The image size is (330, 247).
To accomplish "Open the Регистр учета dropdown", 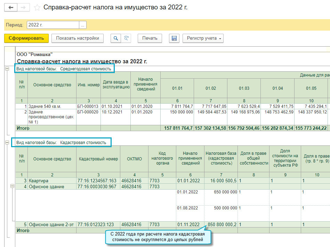I will click(203, 38).
